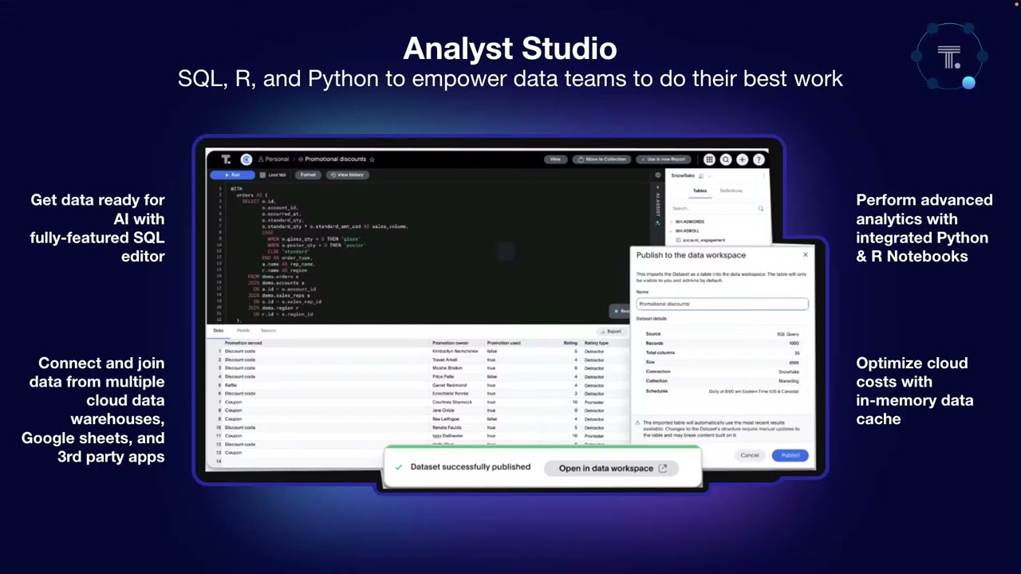Click Cancel in publish dialog
Screen dimensions: 1021x574
(750, 455)
